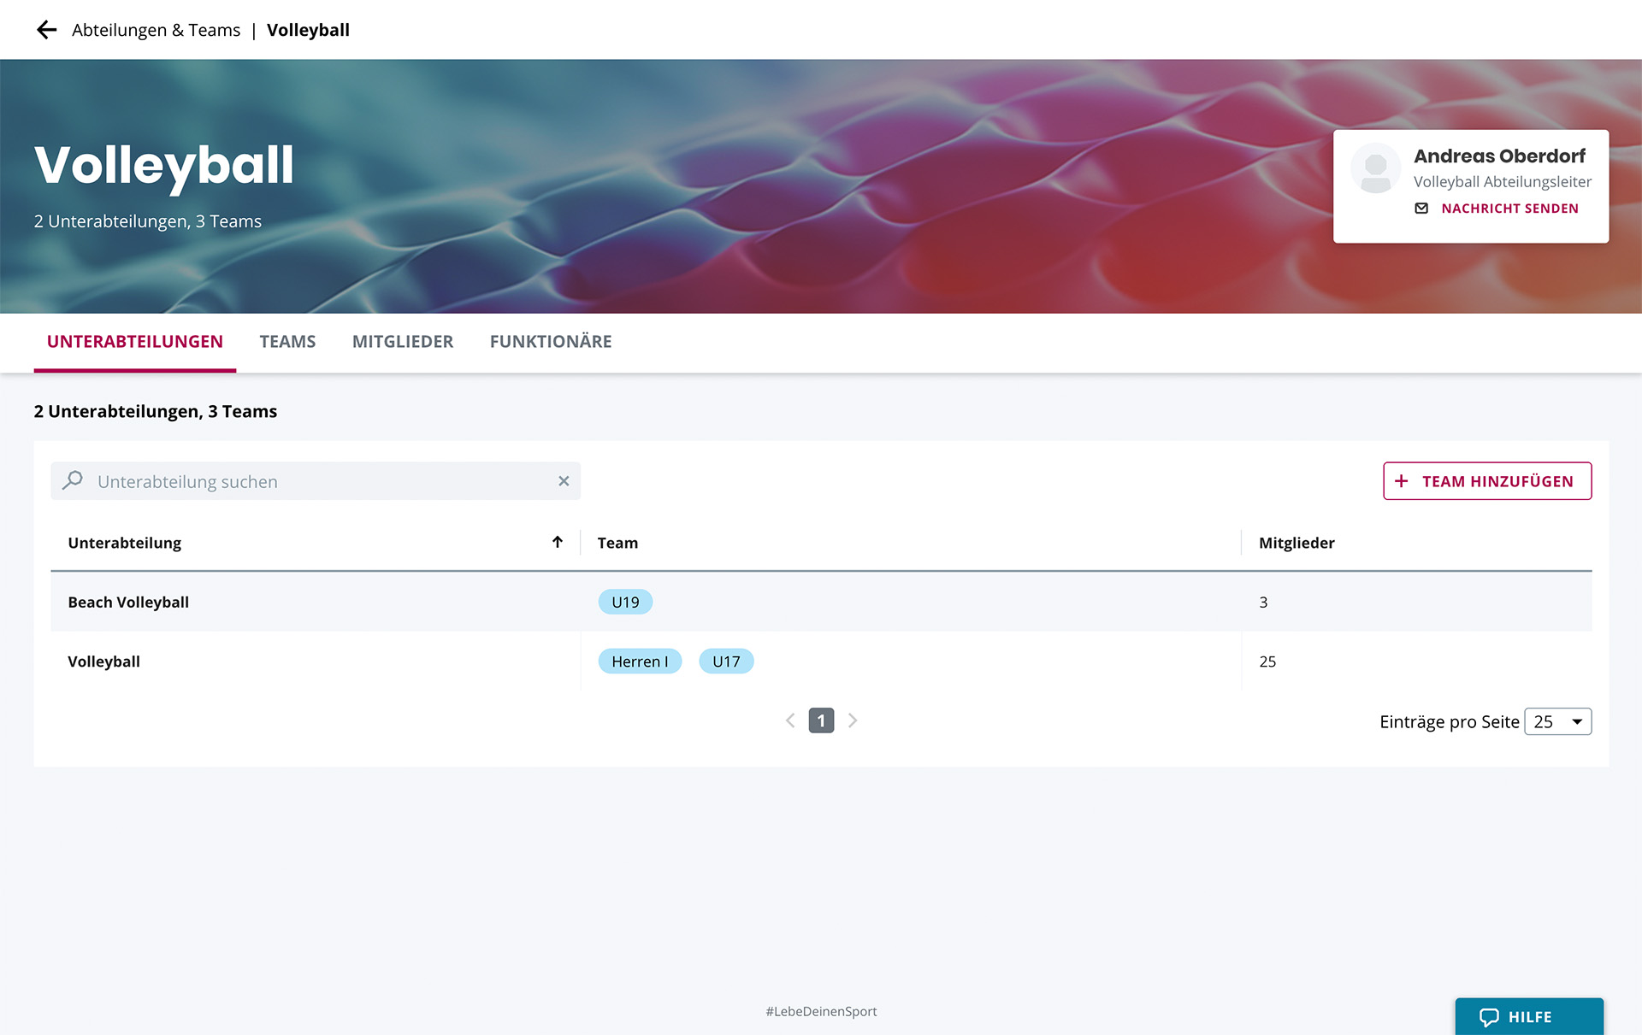
Task: Select the Funktionäre tab
Action: coord(550,342)
